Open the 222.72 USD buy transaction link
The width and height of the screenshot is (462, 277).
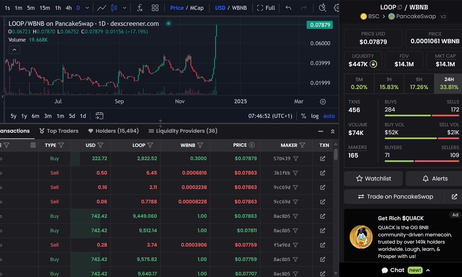(323, 158)
